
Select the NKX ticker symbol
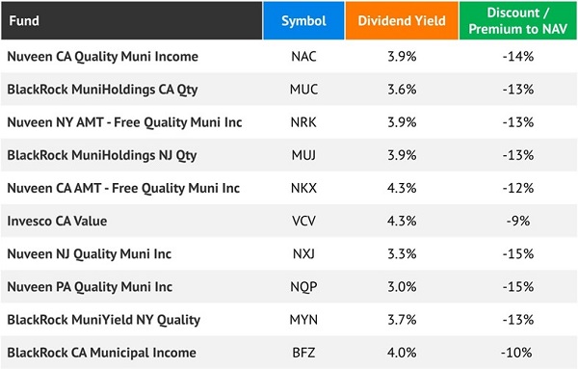pos(303,188)
